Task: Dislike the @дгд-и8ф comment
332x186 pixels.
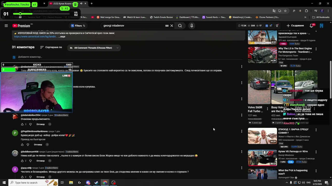Action: click(30, 177)
